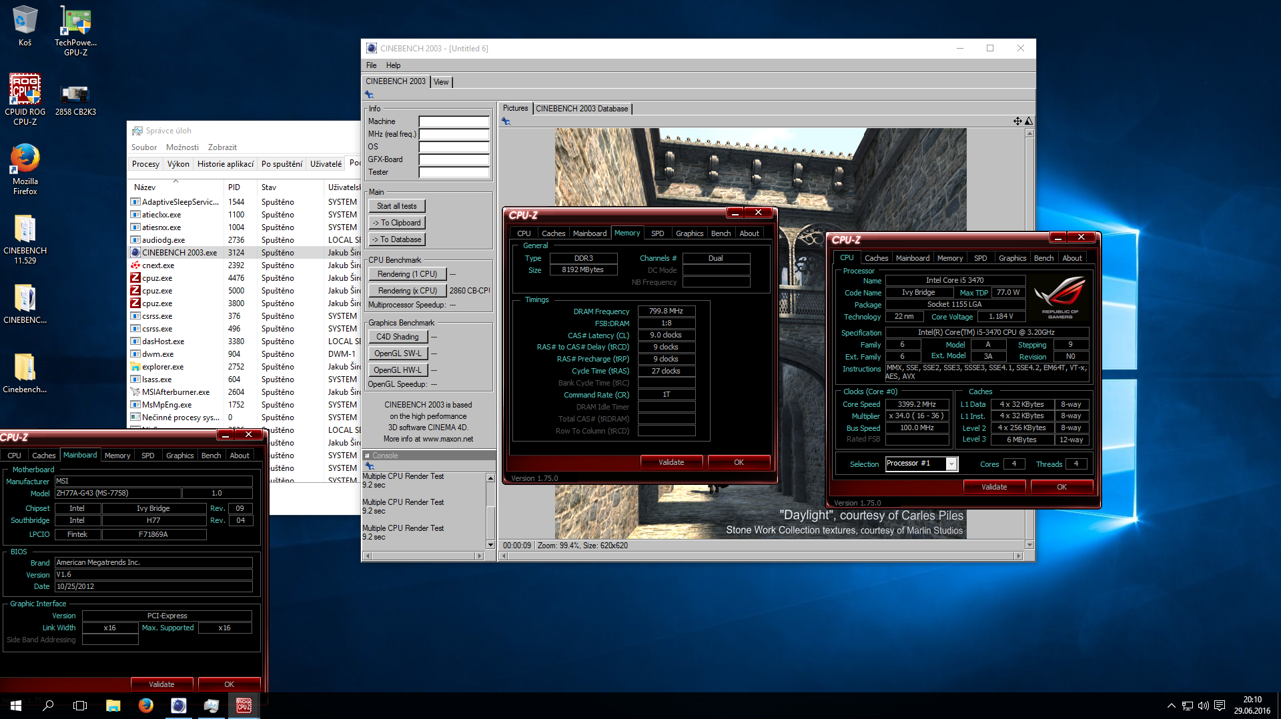Open Historie aplikací tab in task manager
1281x719 pixels.
(226, 163)
